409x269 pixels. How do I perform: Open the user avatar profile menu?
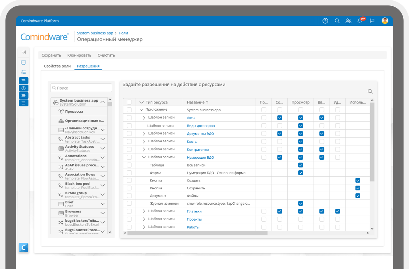click(385, 21)
